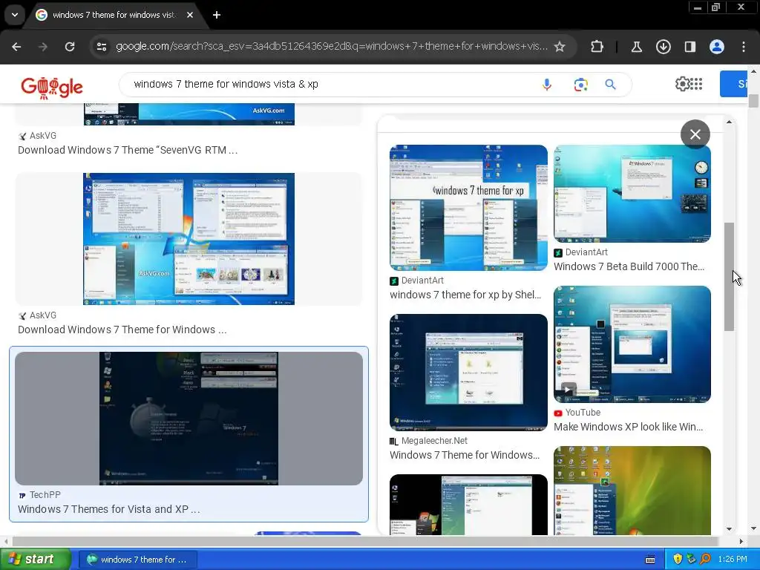760x570 pixels.
Task: Click the YouTube source label
Action: click(x=583, y=413)
